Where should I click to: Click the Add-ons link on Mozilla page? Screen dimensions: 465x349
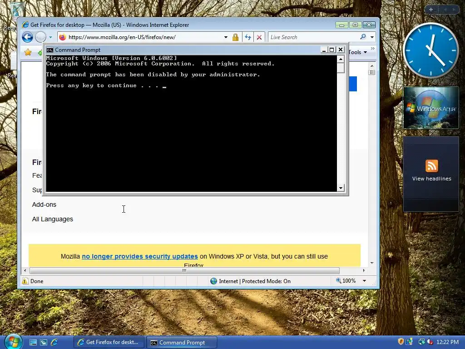coord(44,204)
